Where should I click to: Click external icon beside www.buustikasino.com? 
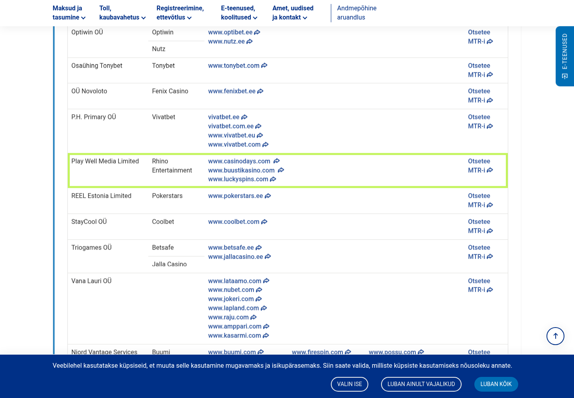tap(281, 170)
